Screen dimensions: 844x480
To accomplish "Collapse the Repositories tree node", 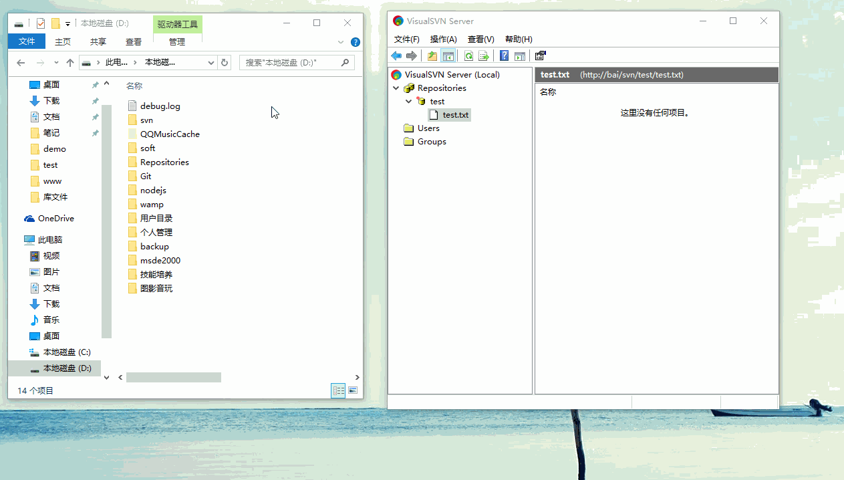I will (396, 88).
